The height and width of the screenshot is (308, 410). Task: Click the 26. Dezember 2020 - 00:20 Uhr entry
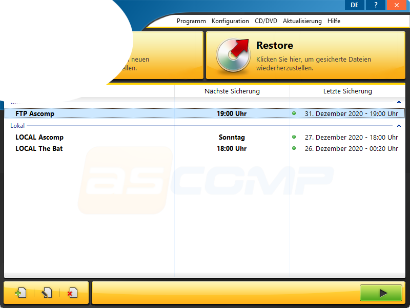pos(352,148)
